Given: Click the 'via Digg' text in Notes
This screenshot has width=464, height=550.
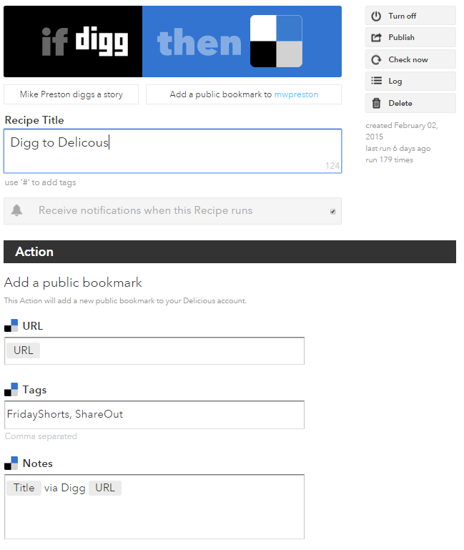Looking at the screenshot, I should (65, 488).
